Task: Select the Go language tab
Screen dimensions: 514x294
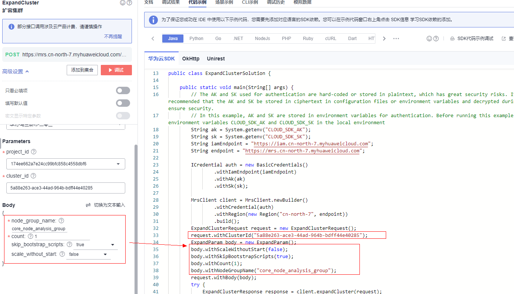Action: click(218, 39)
